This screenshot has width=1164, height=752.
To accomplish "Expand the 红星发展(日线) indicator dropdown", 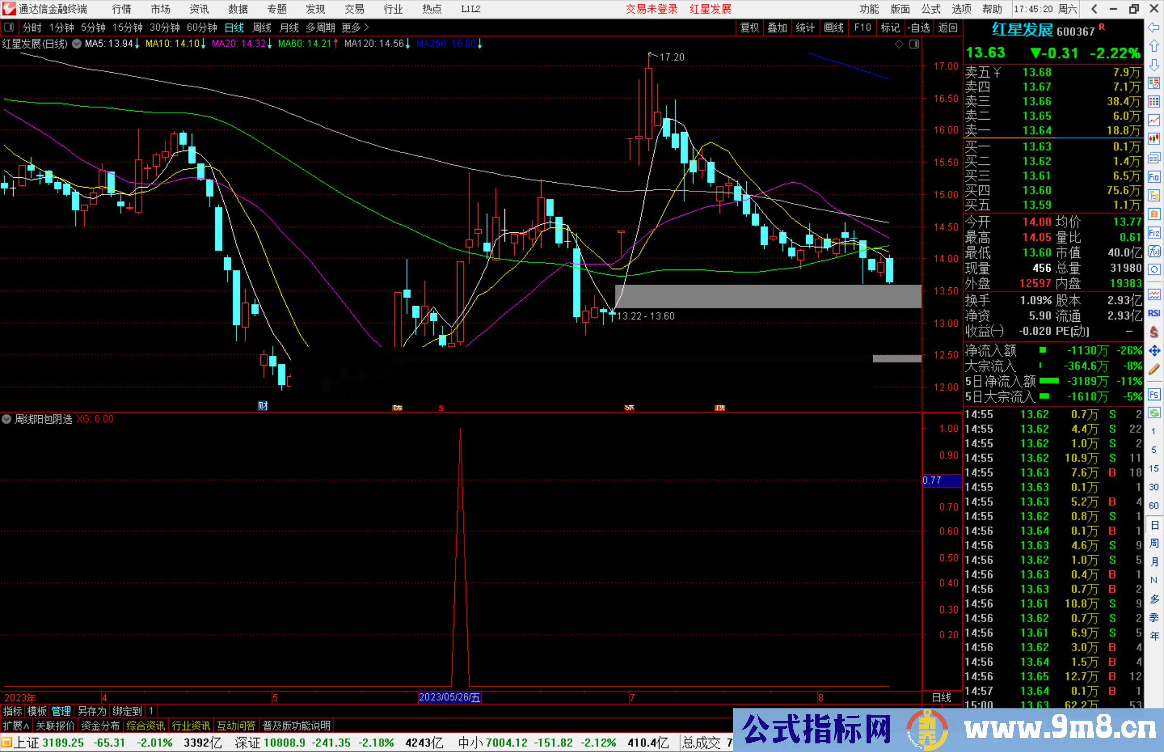I will click(77, 44).
